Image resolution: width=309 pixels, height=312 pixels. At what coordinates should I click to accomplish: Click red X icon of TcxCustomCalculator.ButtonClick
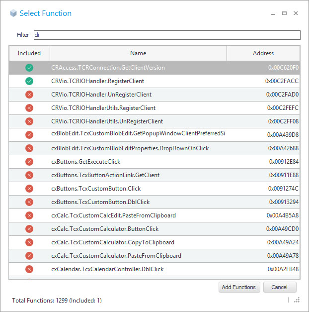click(29, 229)
